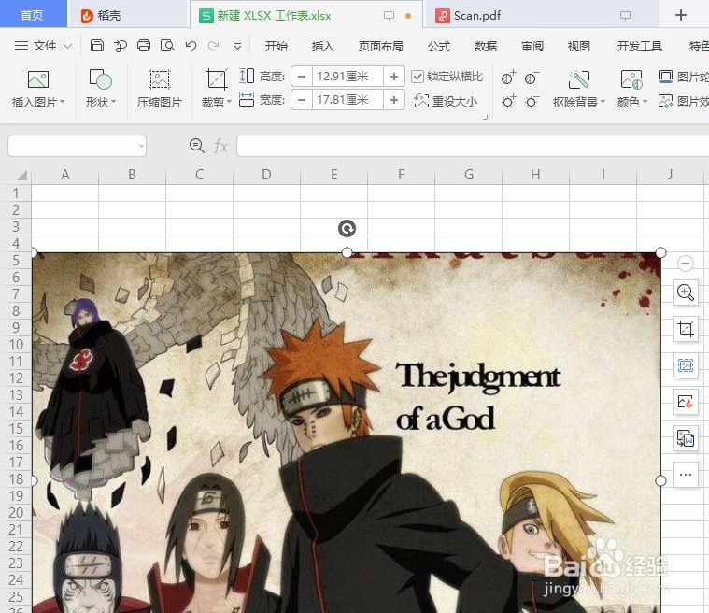Click floating 抠除背景 icon with dashed frame
Image resolution: width=709 pixels, height=613 pixels.
[686, 365]
